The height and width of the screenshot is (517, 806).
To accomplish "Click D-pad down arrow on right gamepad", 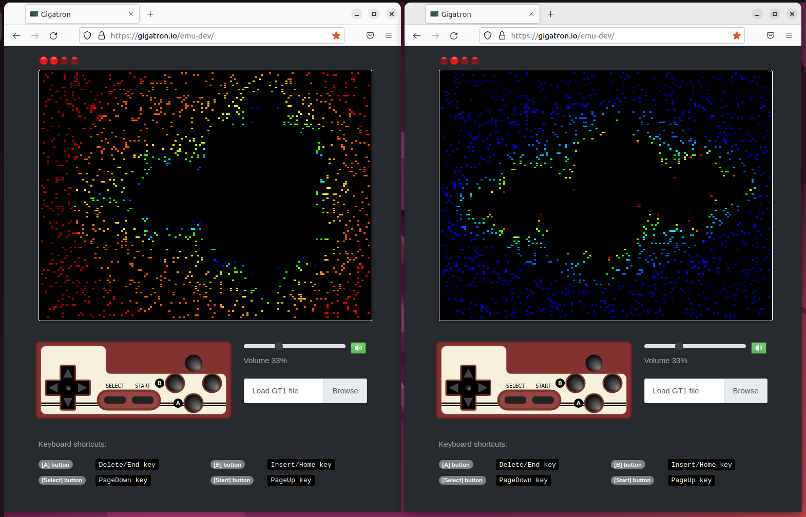I will (x=468, y=403).
